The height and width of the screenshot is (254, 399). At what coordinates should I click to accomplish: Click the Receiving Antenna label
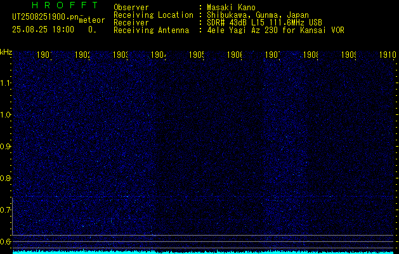tap(152, 30)
